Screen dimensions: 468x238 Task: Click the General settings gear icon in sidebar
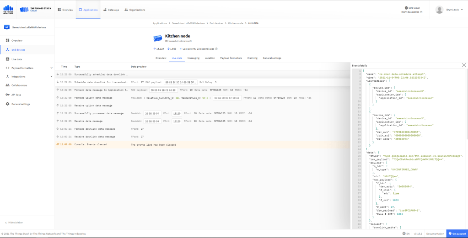[x=8, y=104]
